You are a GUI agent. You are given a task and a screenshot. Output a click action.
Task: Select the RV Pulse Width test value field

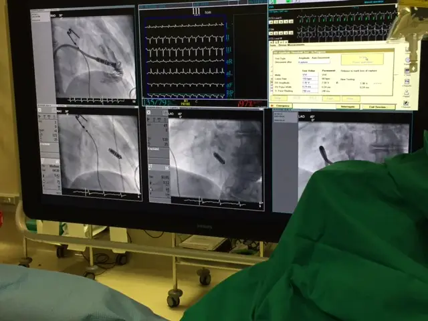point(309,87)
